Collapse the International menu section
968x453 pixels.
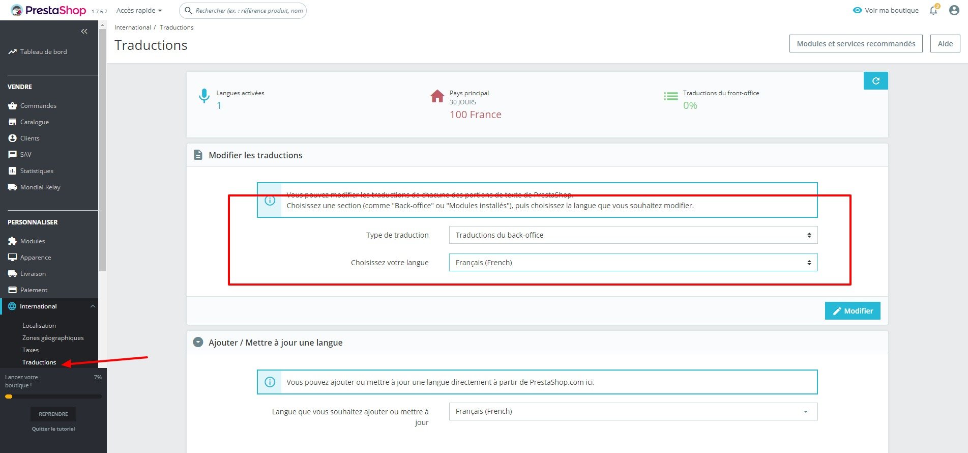click(93, 306)
